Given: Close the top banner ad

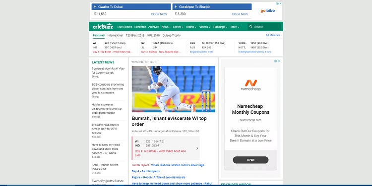Looking at the screenshot, I should point(280,4).
